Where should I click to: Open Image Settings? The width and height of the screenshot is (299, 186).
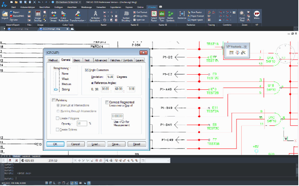(x=38, y=16)
